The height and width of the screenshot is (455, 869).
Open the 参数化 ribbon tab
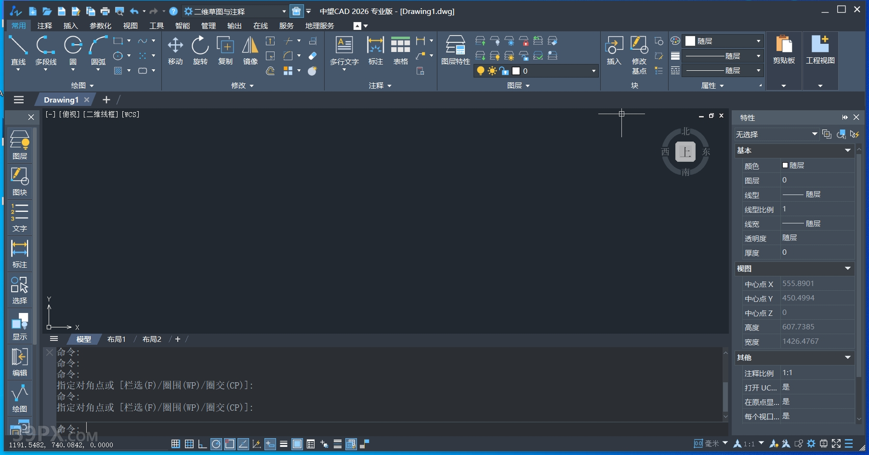(x=100, y=26)
